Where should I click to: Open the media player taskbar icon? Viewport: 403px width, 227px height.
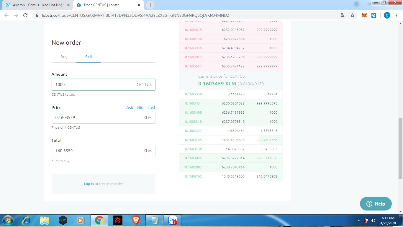point(81,220)
